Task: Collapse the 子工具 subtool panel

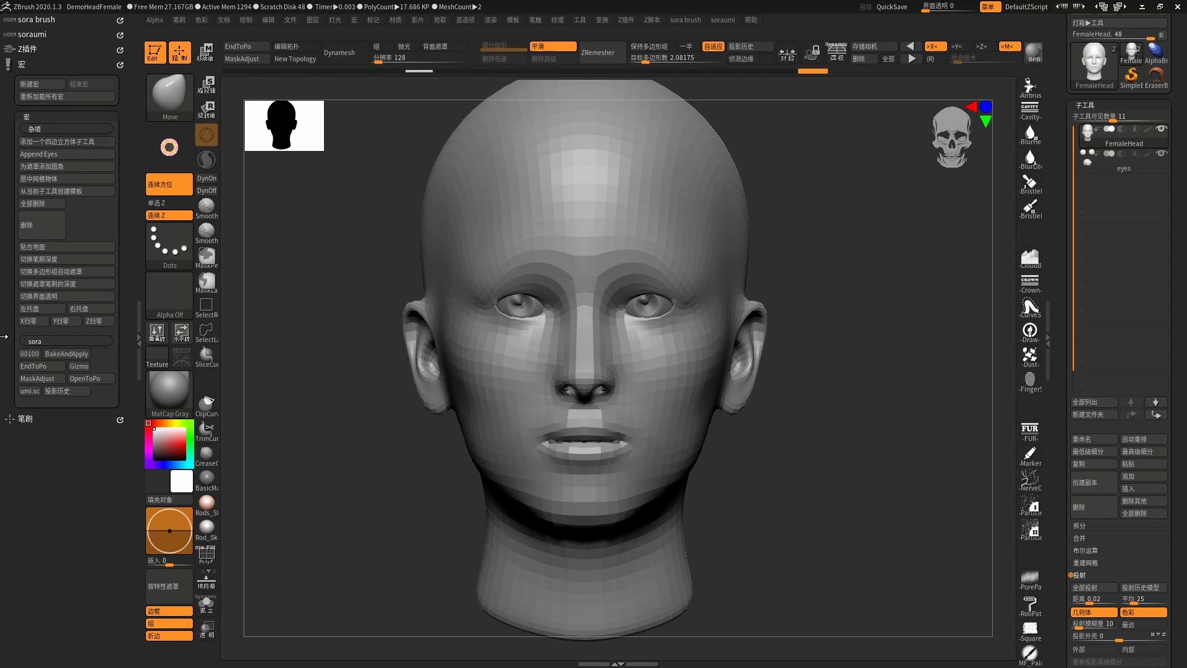Action: (x=1084, y=105)
